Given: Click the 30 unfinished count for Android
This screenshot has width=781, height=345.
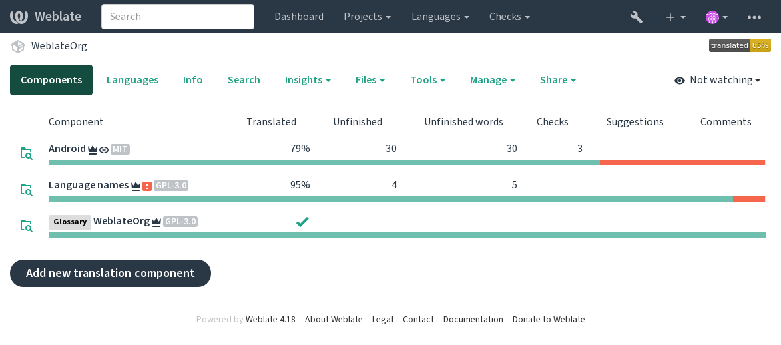Looking at the screenshot, I should [x=391, y=149].
